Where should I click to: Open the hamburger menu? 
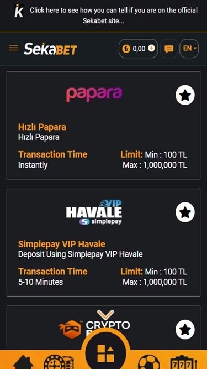[14, 48]
